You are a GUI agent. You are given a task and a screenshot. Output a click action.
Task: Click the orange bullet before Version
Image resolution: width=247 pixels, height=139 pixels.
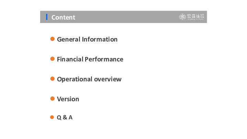point(52,99)
